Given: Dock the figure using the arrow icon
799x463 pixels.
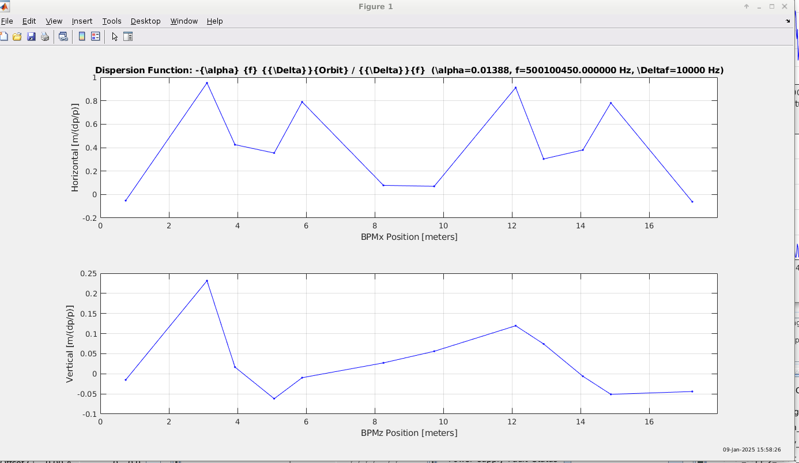Looking at the screenshot, I should 788,21.
